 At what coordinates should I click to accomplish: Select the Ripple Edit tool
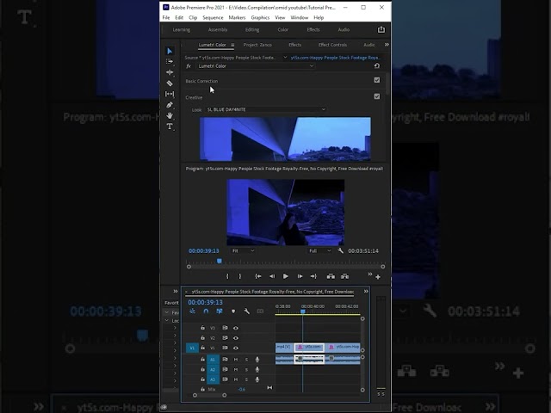[x=170, y=72]
